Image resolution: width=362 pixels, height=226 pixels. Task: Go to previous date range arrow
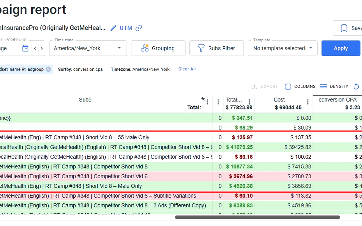35,48
